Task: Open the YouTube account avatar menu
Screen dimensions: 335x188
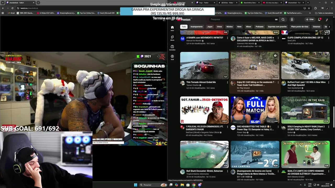Action: point(327,19)
